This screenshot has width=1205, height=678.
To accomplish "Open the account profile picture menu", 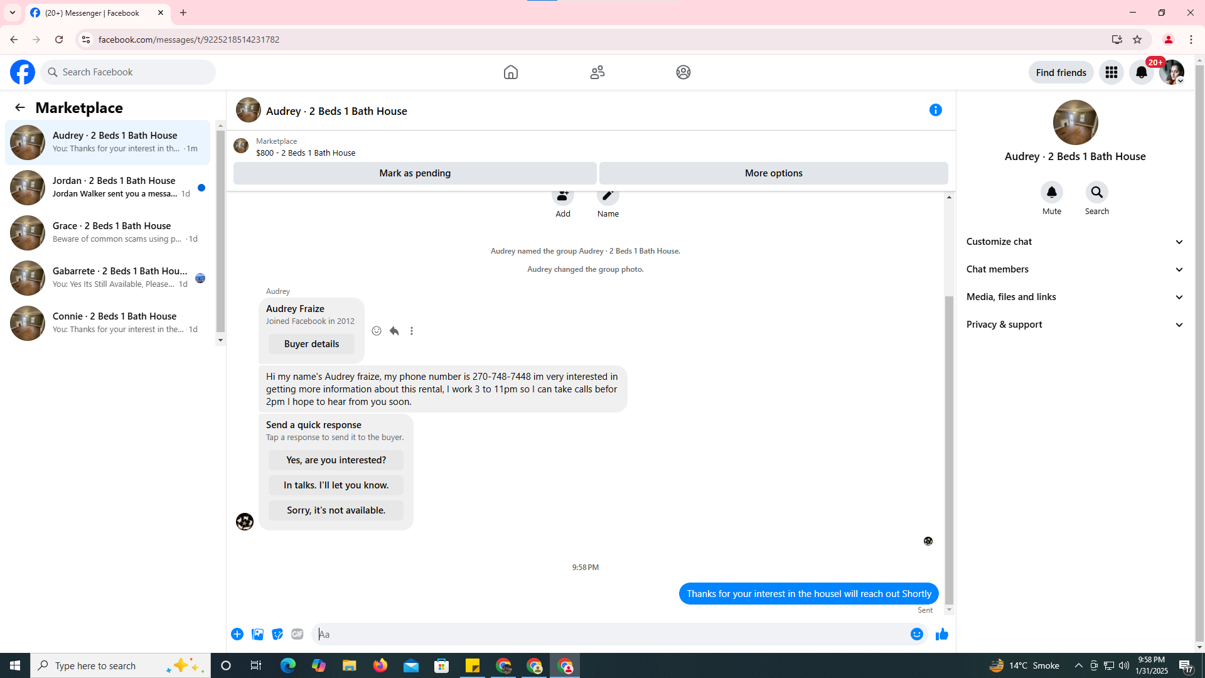I will (x=1172, y=72).
